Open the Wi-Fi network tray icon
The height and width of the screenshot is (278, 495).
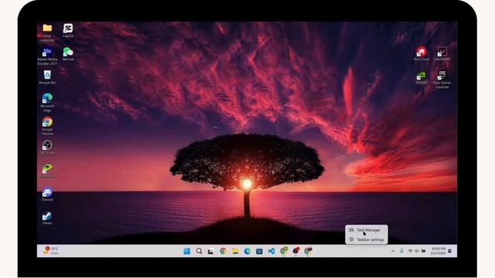click(411, 251)
